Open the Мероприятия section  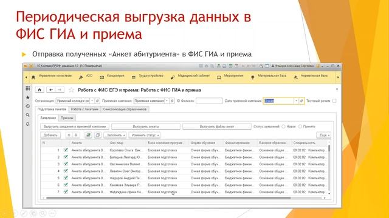[x=230, y=77]
